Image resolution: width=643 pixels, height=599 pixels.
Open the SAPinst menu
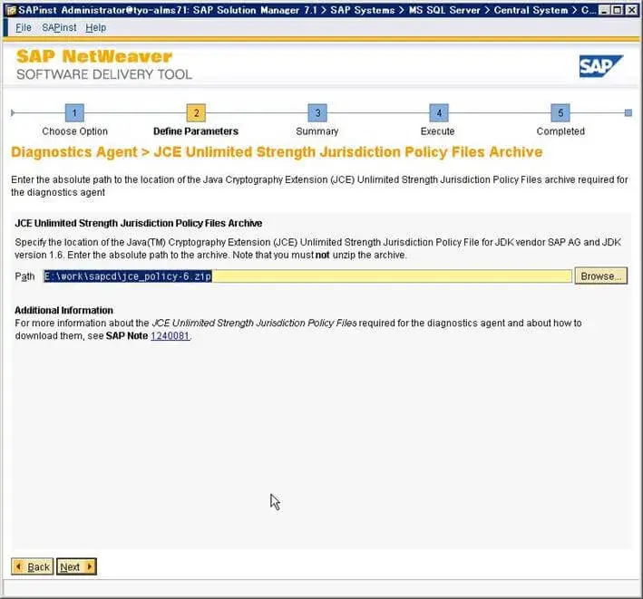coord(59,27)
